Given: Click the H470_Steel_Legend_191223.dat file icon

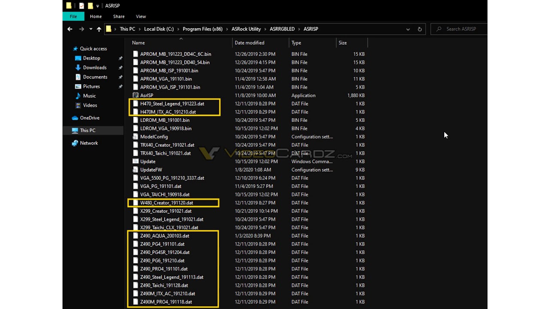Looking at the screenshot, I should pyautogui.click(x=136, y=103).
